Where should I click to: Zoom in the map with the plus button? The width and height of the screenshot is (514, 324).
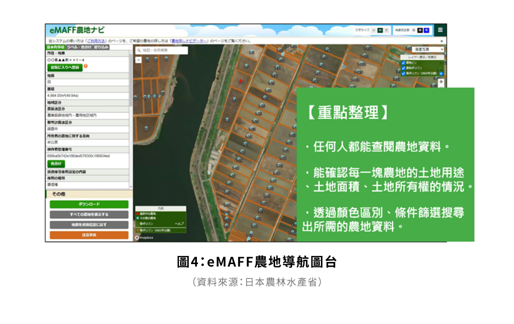pyautogui.click(x=441, y=82)
